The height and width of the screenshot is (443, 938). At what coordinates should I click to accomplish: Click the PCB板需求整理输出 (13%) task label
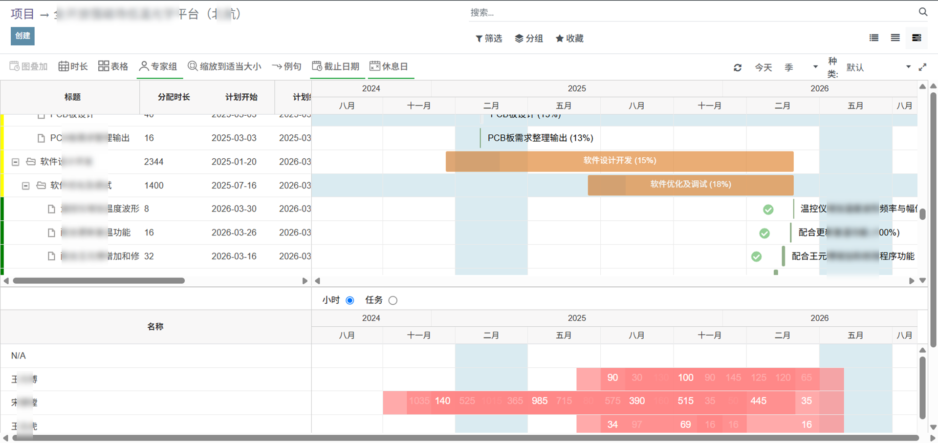click(540, 138)
